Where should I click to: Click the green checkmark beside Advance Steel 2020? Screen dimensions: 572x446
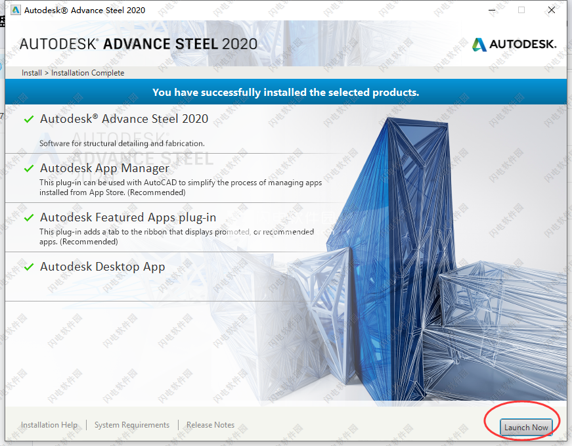pyautogui.click(x=29, y=119)
